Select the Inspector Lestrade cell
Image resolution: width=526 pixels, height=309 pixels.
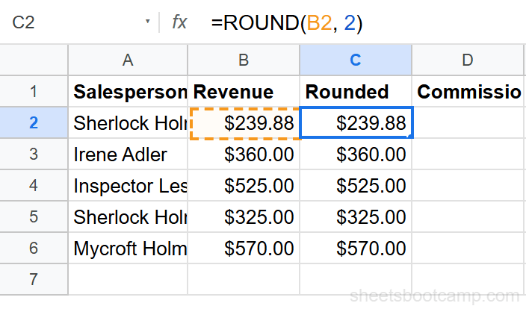click(128, 185)
